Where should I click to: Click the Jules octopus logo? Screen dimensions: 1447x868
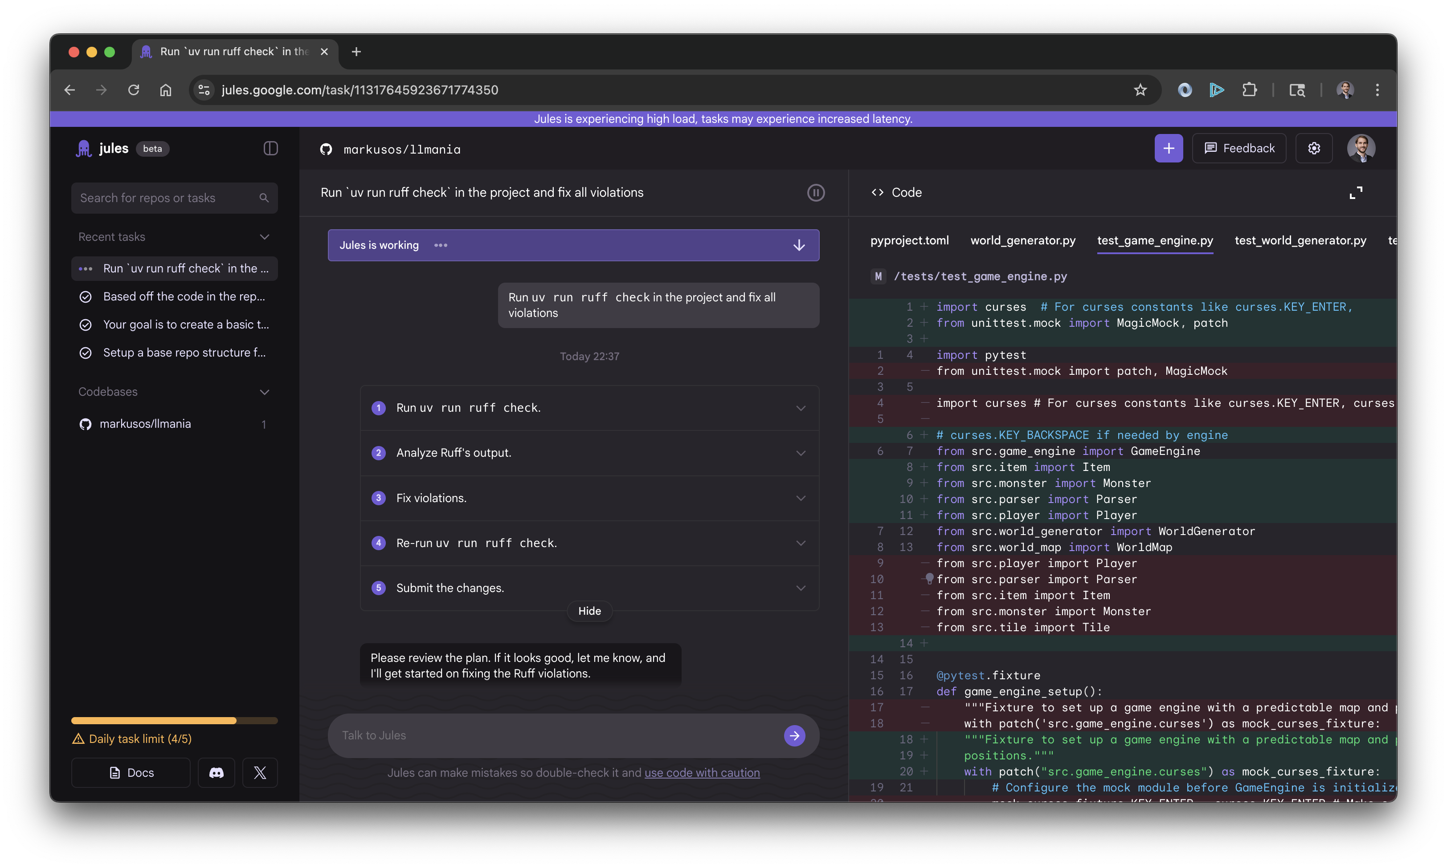(x=84, y=149)
